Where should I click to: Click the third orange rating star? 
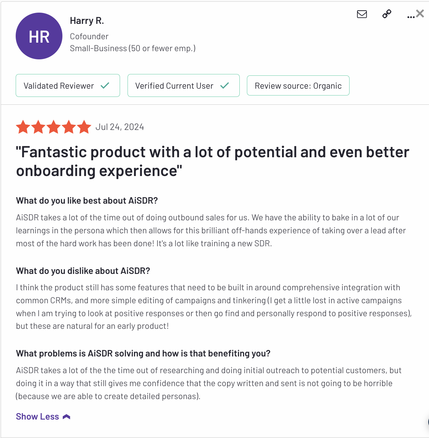[54, 127]
